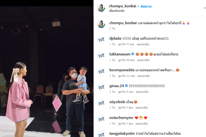
Task: Open boompanadda's commenter avatar
Action: (x=101, y=71)
